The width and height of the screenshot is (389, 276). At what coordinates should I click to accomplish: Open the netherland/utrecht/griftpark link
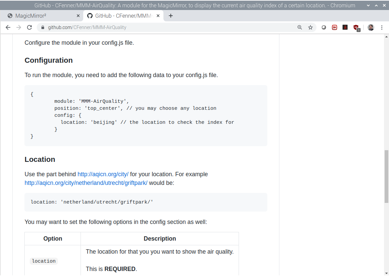[86, 183]
